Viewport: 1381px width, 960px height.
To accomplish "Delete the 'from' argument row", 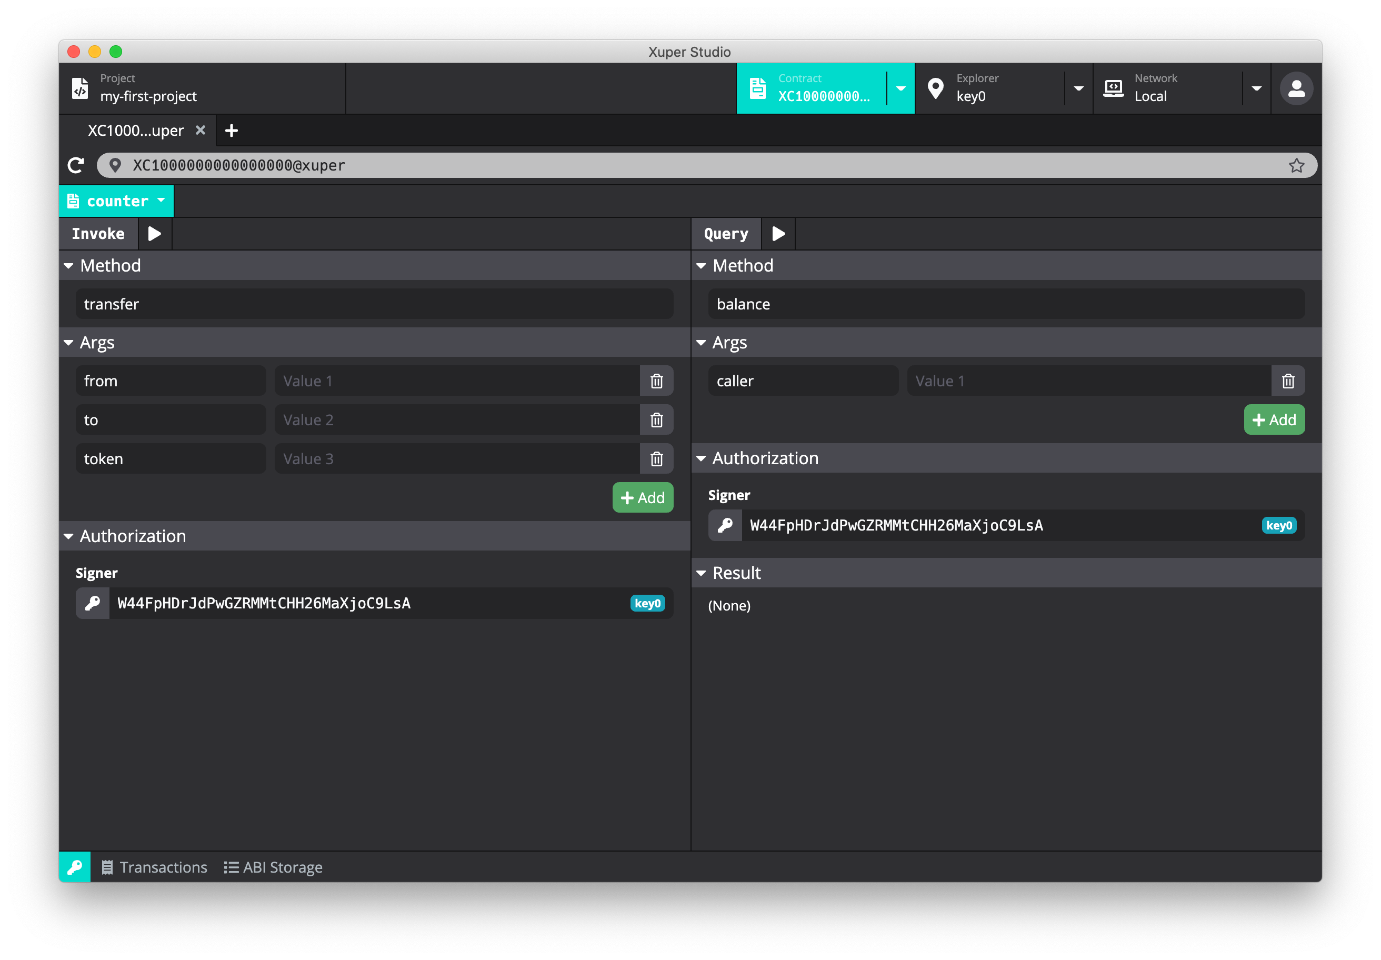I will [656, 382].
